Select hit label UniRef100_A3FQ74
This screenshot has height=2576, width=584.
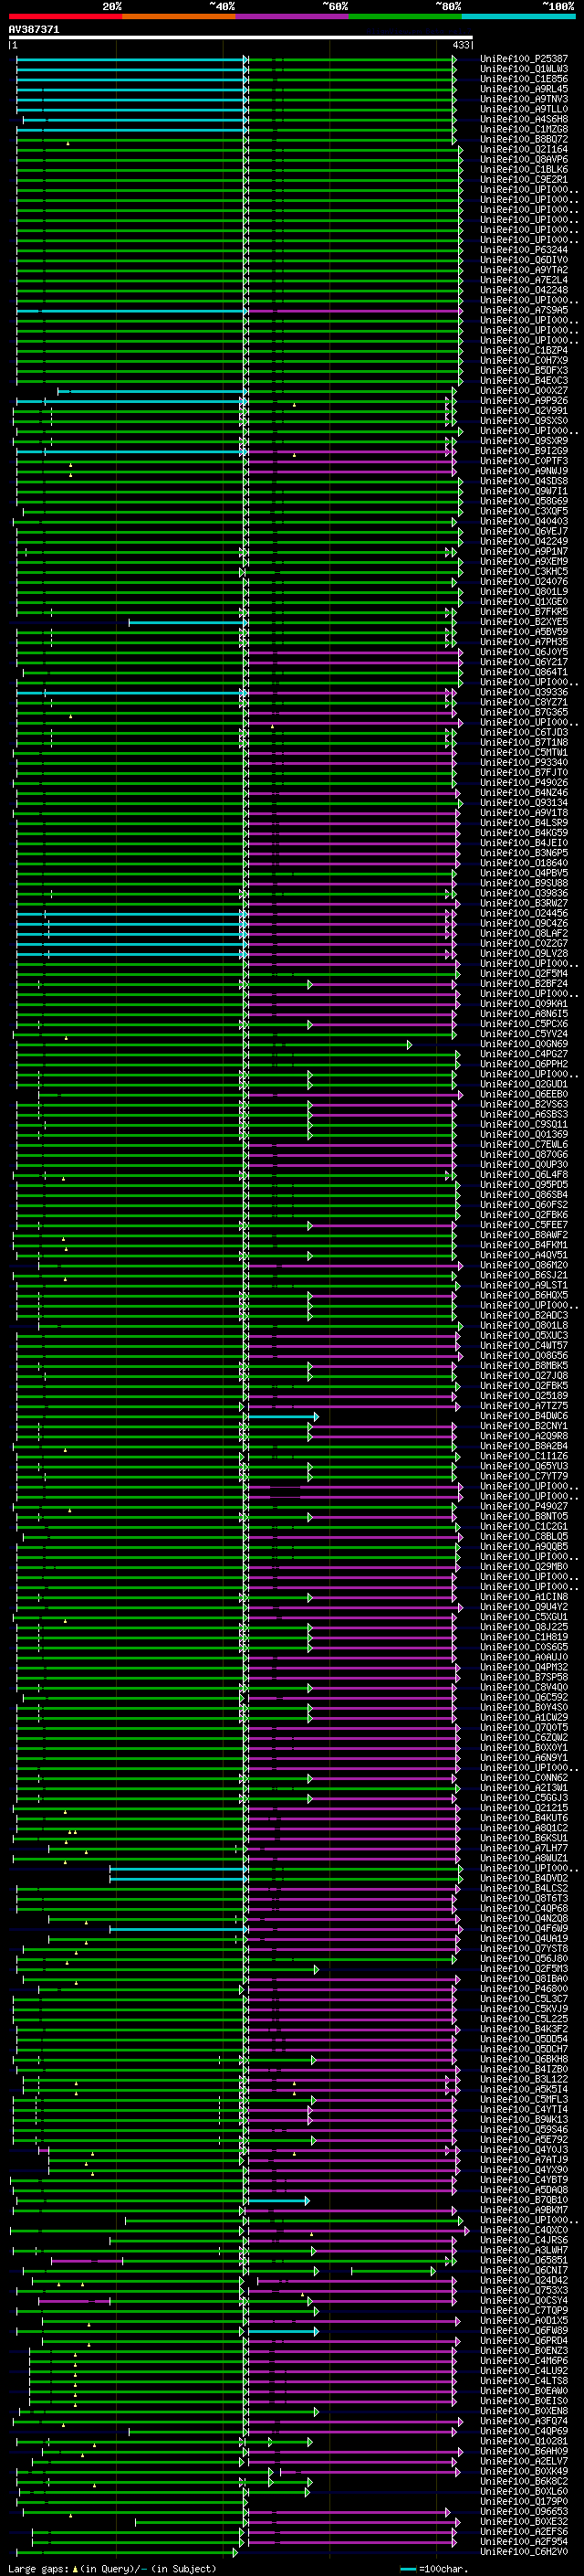524,2421
